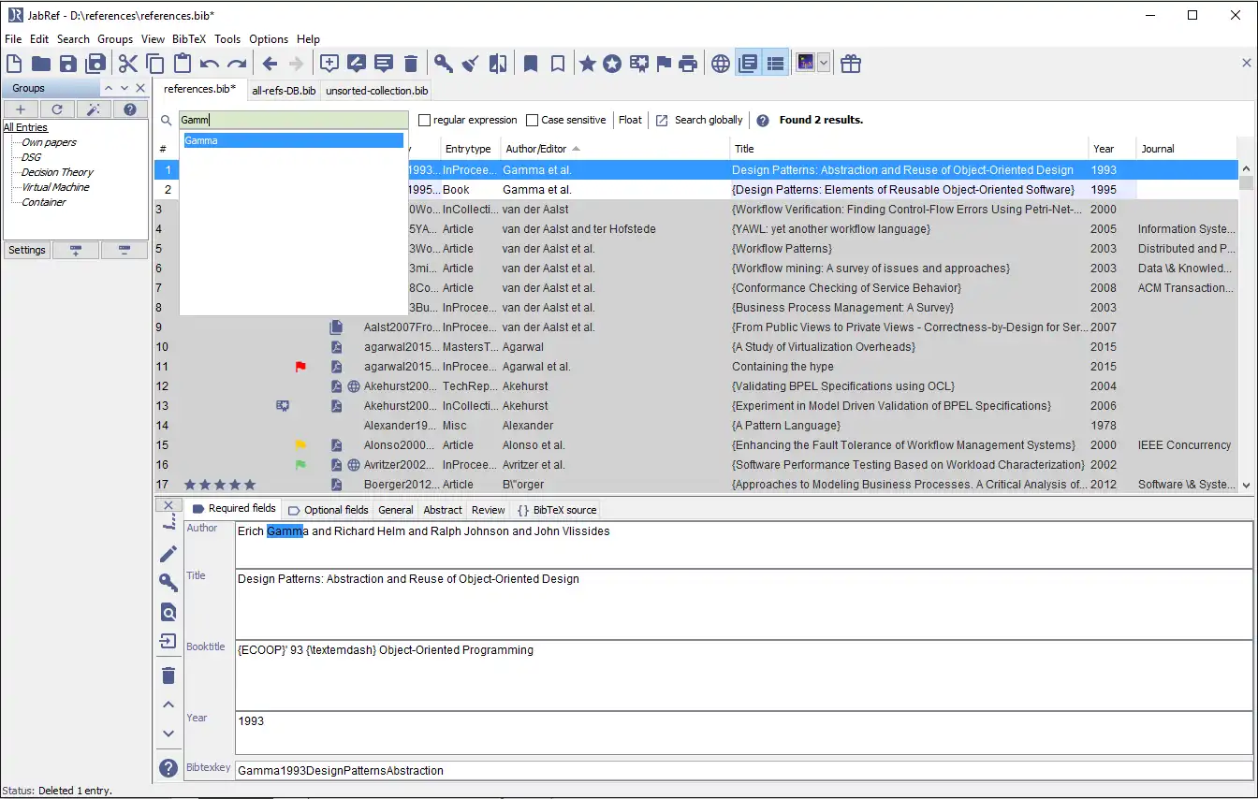This screenshot has width=1258, height=799.
Task: Click the globe web search icon
Action: pyautogui.click(x=720, y=64)
